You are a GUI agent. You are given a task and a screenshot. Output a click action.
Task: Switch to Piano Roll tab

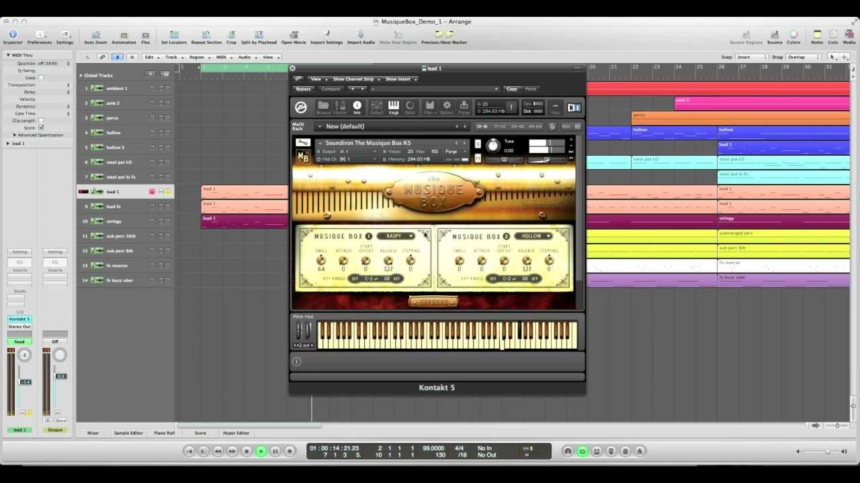(165, 433)
